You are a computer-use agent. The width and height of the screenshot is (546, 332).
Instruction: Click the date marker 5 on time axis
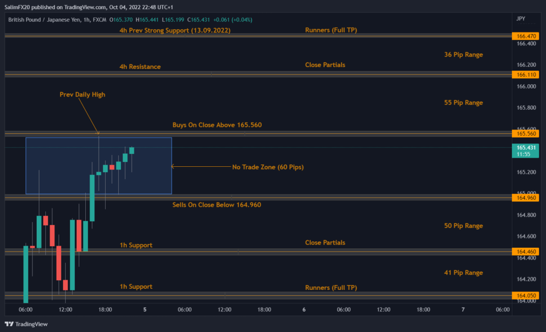[x=145, y=309]
